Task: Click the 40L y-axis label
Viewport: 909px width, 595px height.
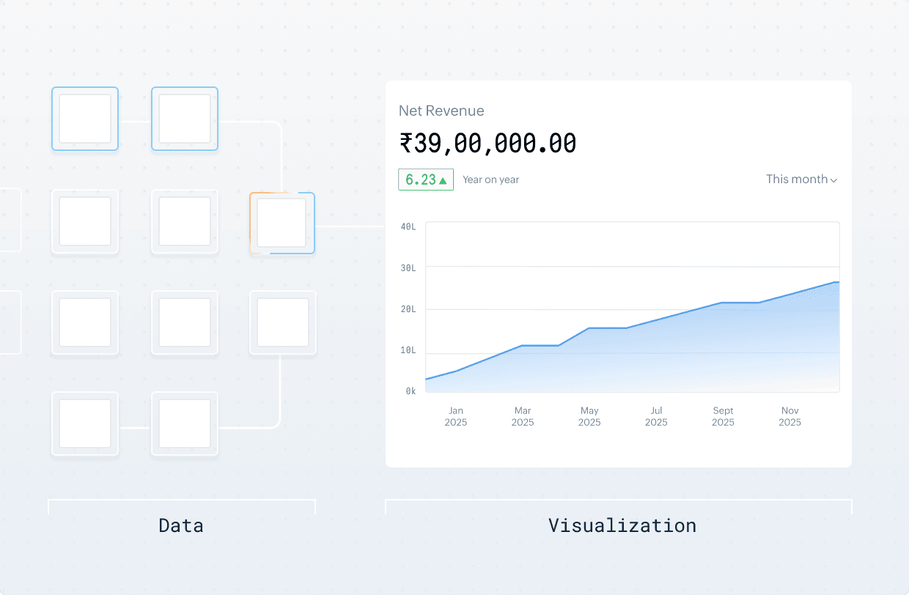Action: coord(408,227)
